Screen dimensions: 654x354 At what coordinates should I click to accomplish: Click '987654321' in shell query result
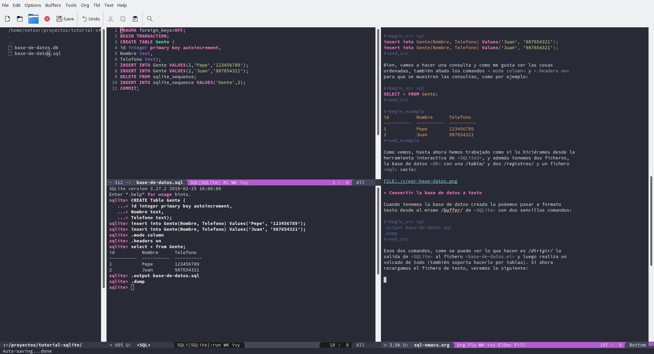(187, 270)
